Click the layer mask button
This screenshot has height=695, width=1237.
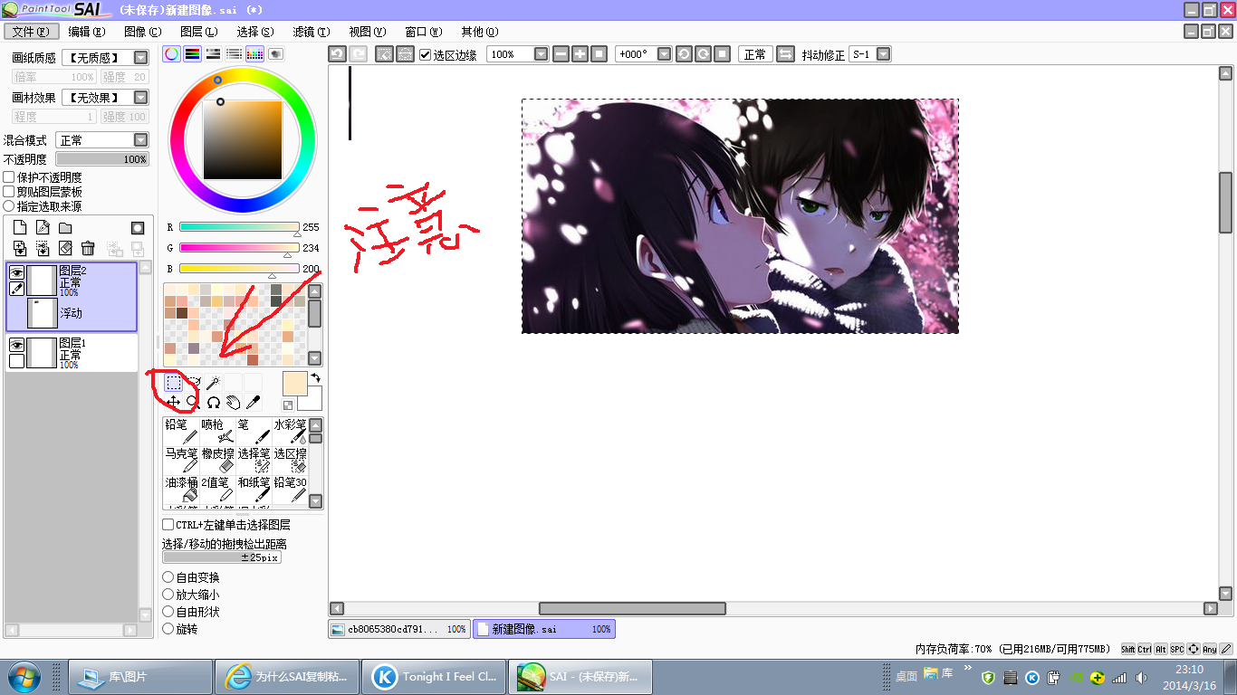tap(138, 228)
